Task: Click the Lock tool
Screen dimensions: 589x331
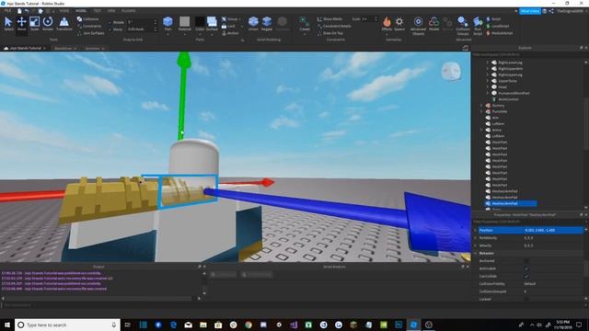Action: pos(228,27)
